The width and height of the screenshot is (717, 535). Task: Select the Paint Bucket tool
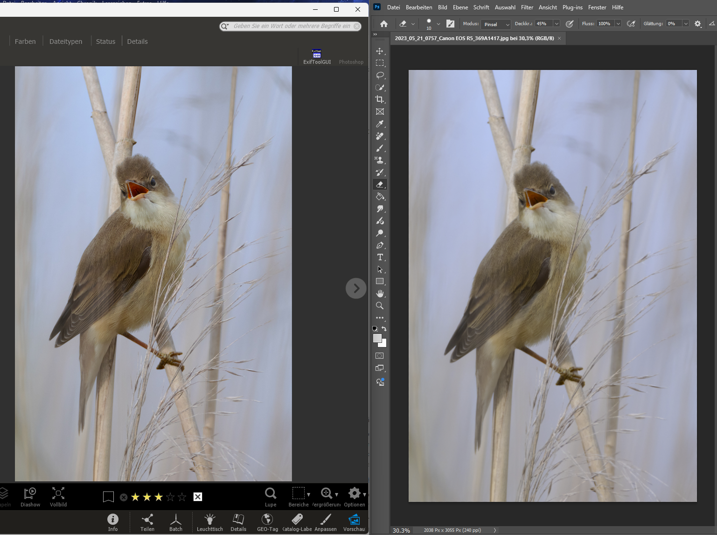pos(380,196)
